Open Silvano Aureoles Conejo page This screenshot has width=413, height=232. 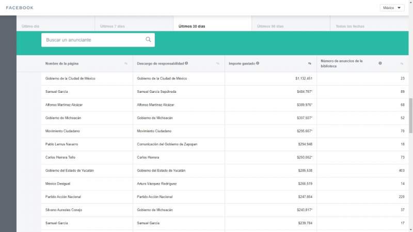coord(63,210)
